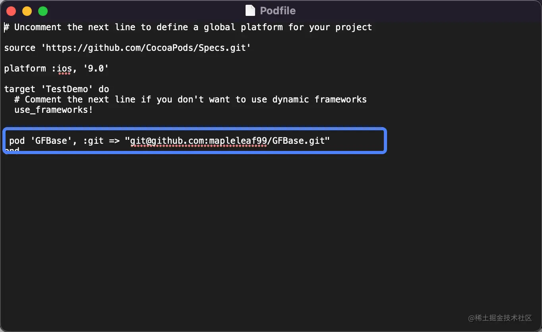
Task: Click the word 'platform' in the editor
Action: pyautogui.click(x=25, y=69)
